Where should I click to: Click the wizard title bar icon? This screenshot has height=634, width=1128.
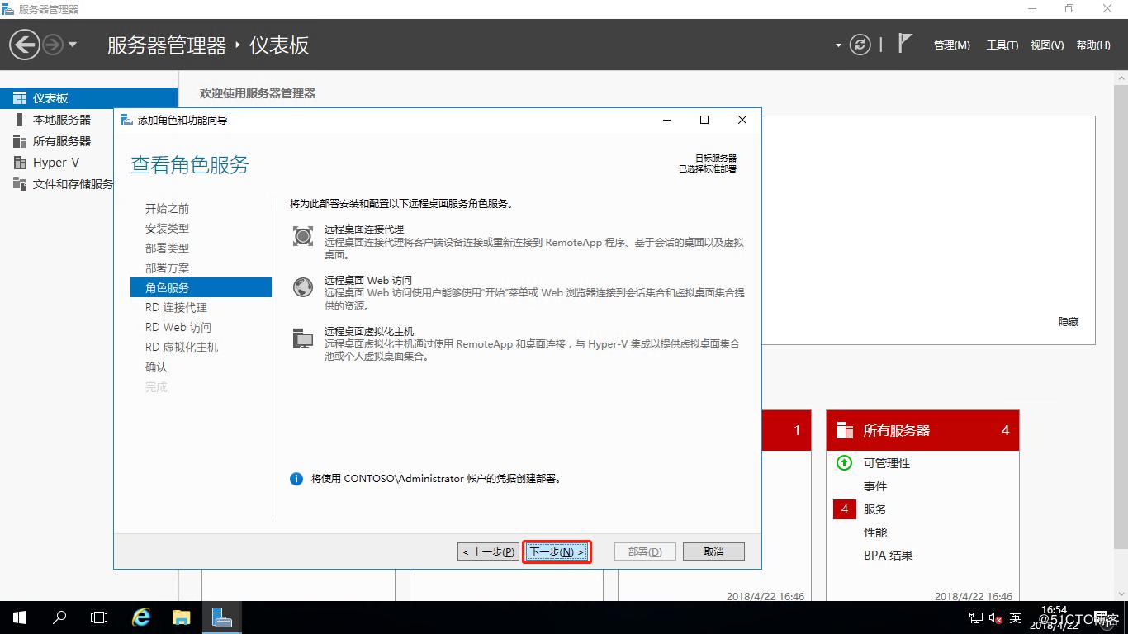126,120
